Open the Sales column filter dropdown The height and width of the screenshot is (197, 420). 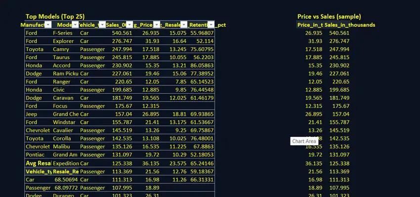[129, 25]
